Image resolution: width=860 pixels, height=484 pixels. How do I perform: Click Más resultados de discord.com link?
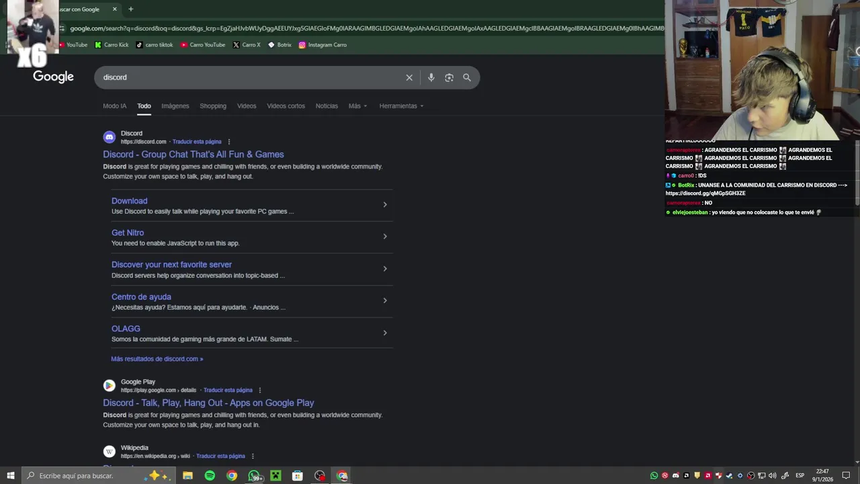157,359
